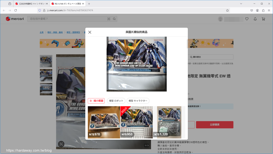273x154 pixels.
Task: Click the image search camera icon
Action: tap(109, 19)
